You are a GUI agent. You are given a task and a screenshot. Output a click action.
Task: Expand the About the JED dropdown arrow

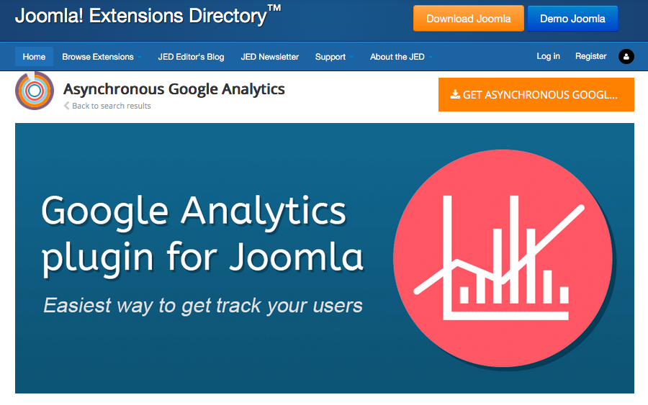click(431, 57)
